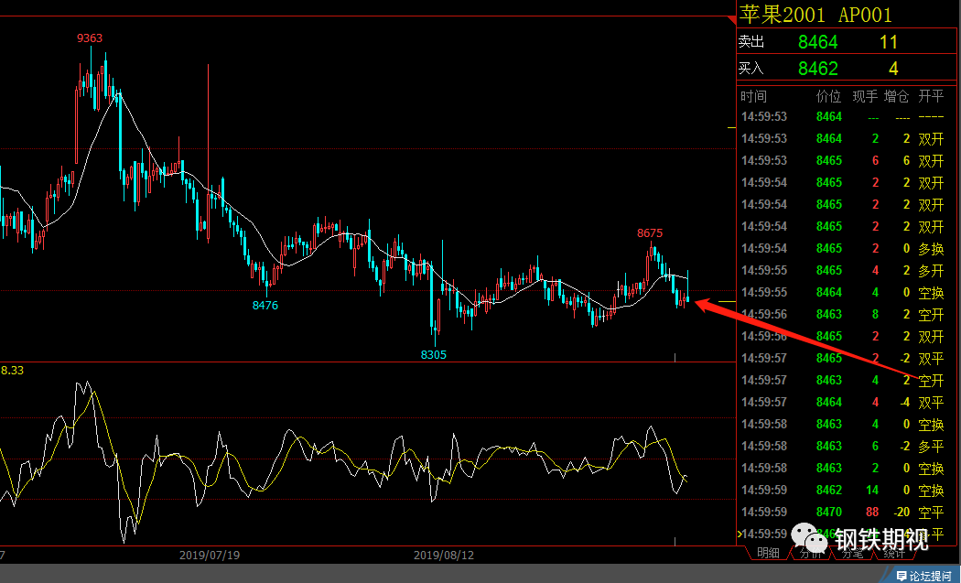This screenshot has height=583, width=961.
Task: Click the 增仓 column header
Action: [x=897, y=96]
